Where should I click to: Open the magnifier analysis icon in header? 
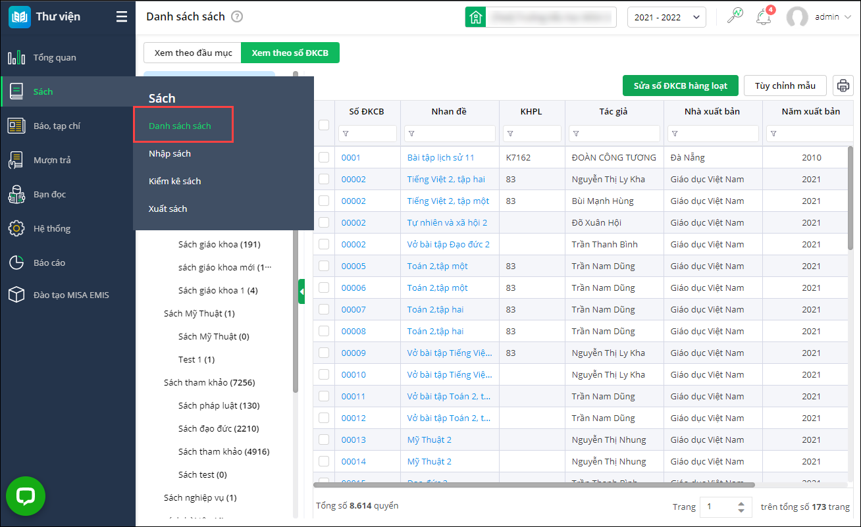[x=735, y=16]
